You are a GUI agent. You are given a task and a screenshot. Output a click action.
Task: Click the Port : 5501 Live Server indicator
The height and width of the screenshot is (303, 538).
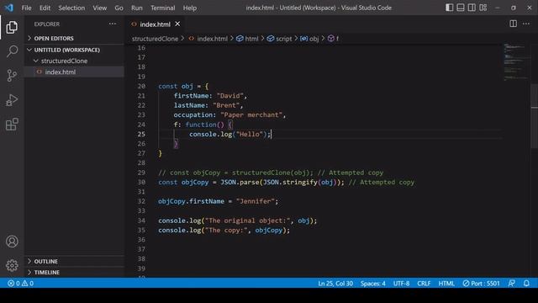pos(481,284)
